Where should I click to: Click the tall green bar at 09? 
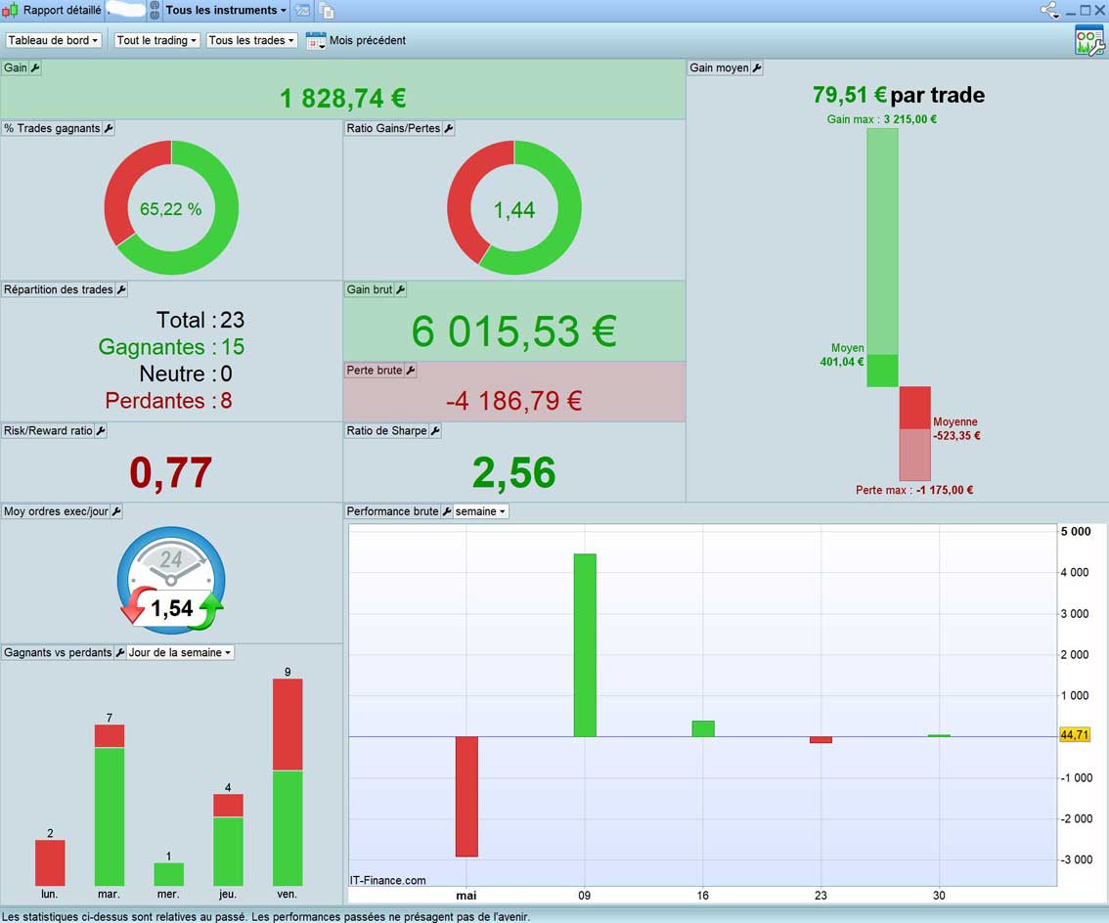tap(585, 645)
